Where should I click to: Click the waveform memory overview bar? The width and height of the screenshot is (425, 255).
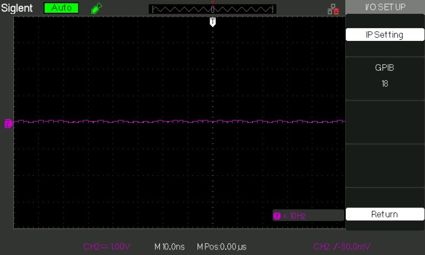tap(212, 9)
